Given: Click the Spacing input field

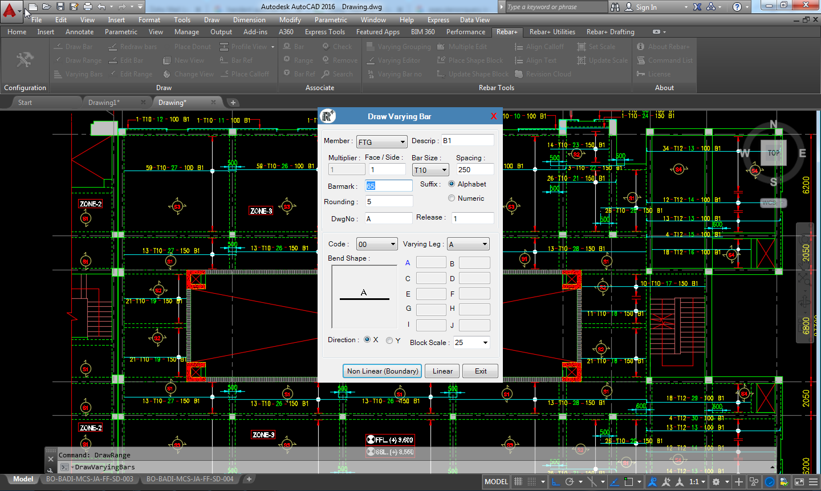Looking at the screenshot, I should 475,169.
